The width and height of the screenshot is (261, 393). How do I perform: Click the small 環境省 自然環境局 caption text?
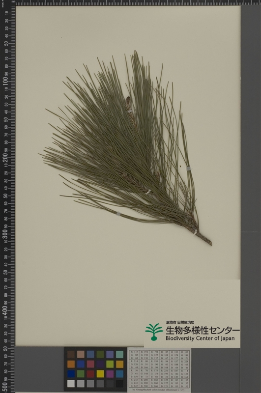180,322
